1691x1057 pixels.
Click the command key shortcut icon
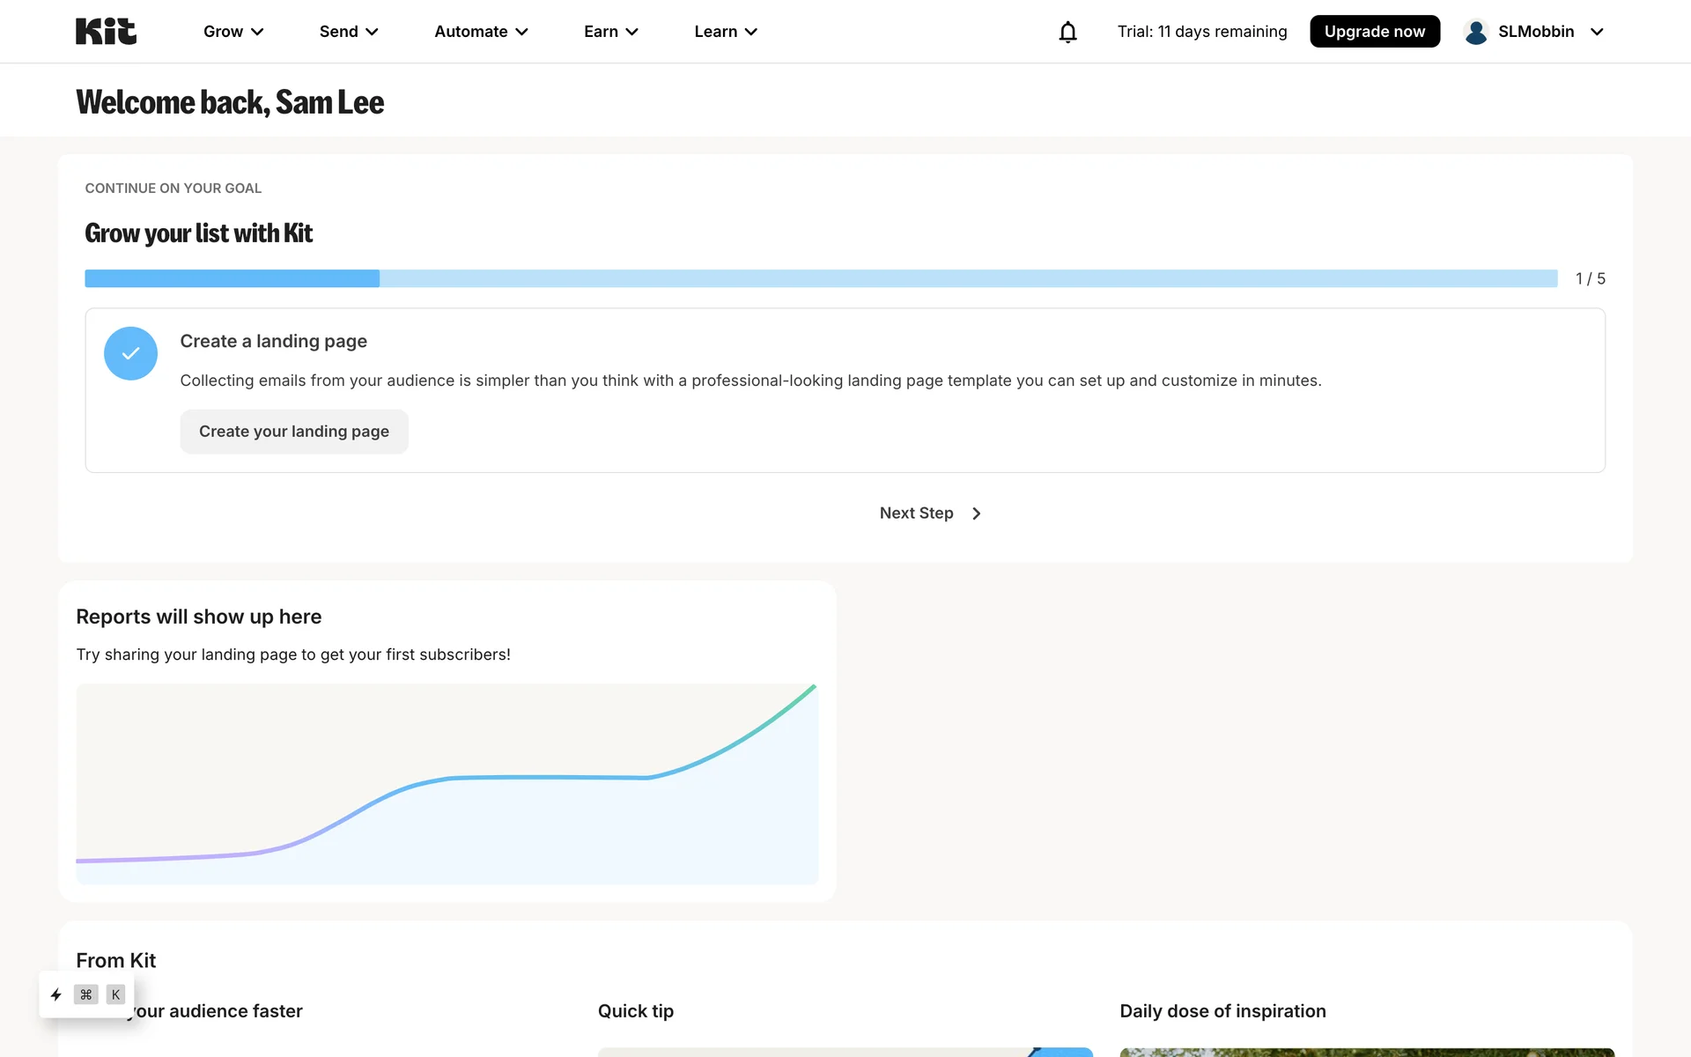(x=85, y=994)
